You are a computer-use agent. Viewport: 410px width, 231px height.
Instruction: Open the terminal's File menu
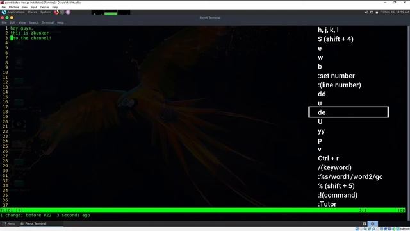click(x=4, y=23)
